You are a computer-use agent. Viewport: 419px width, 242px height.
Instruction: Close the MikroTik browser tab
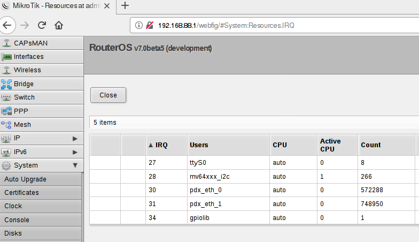point(107,6)
